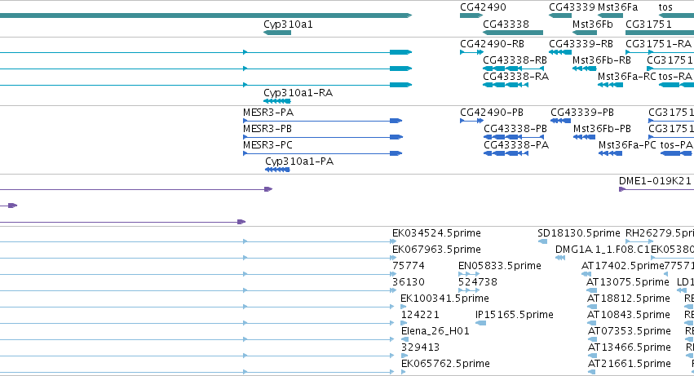Select the DME1-019K21 feature label
694x376 pixels.
point(655,181)
